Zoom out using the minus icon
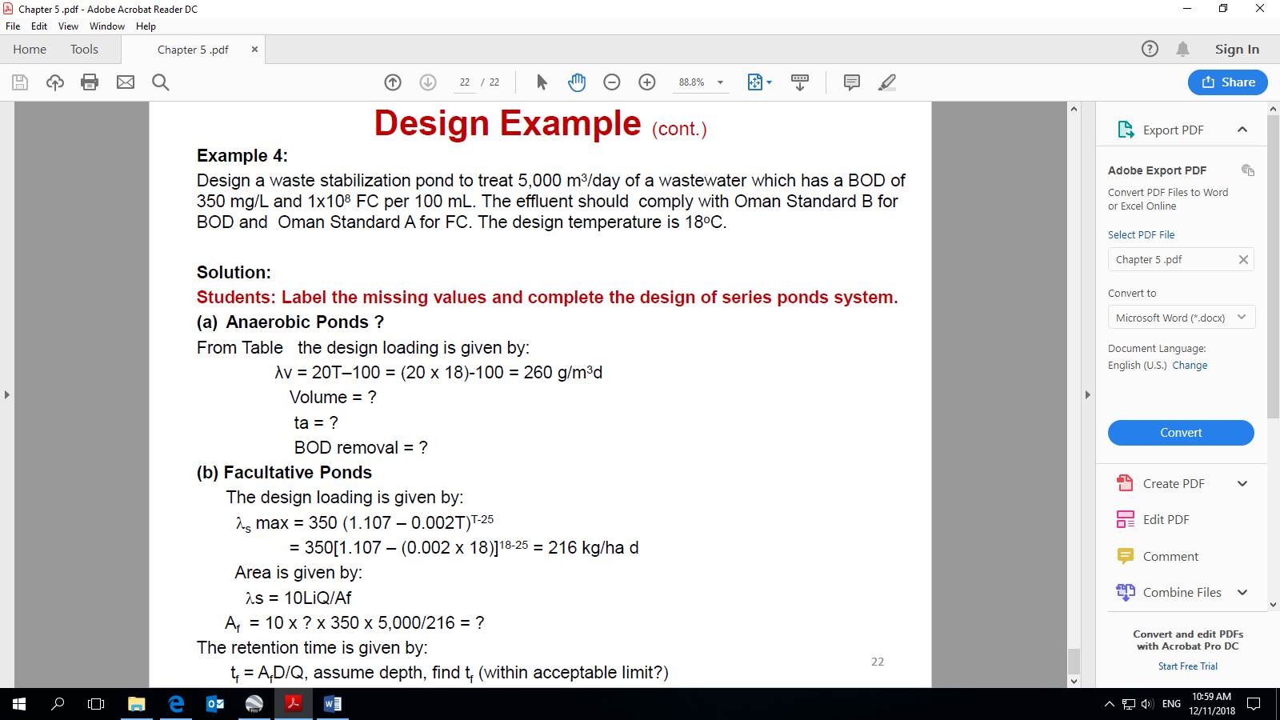This screenshot has height=720, width=1280. [x=611, y=82]
